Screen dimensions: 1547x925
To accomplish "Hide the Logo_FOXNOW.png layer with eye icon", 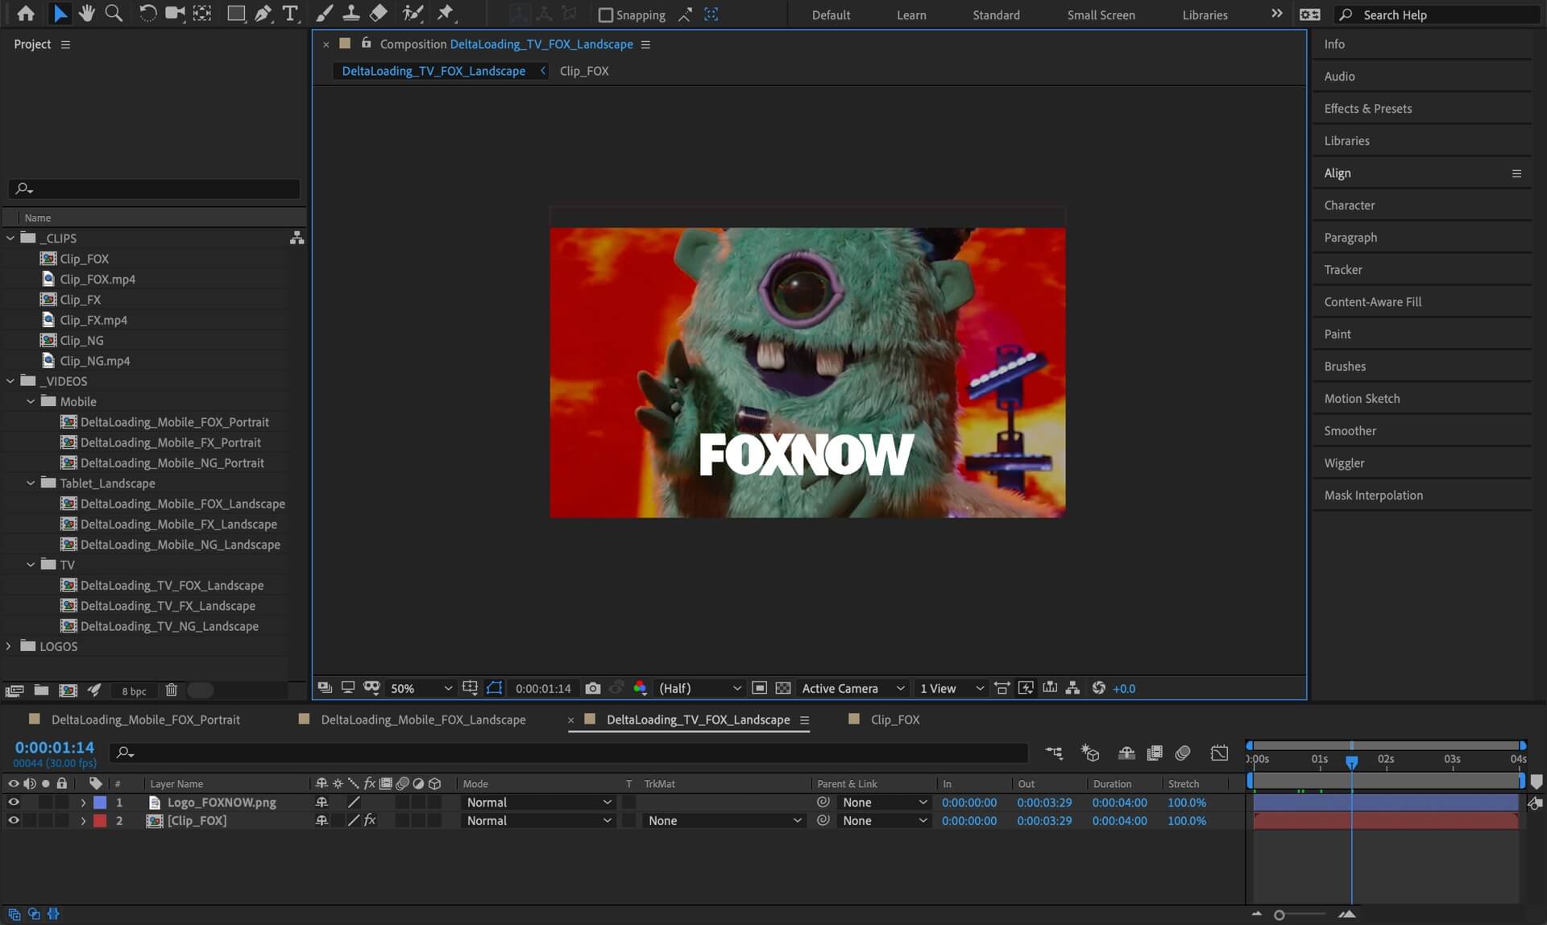I will click(x=13, y=803).
